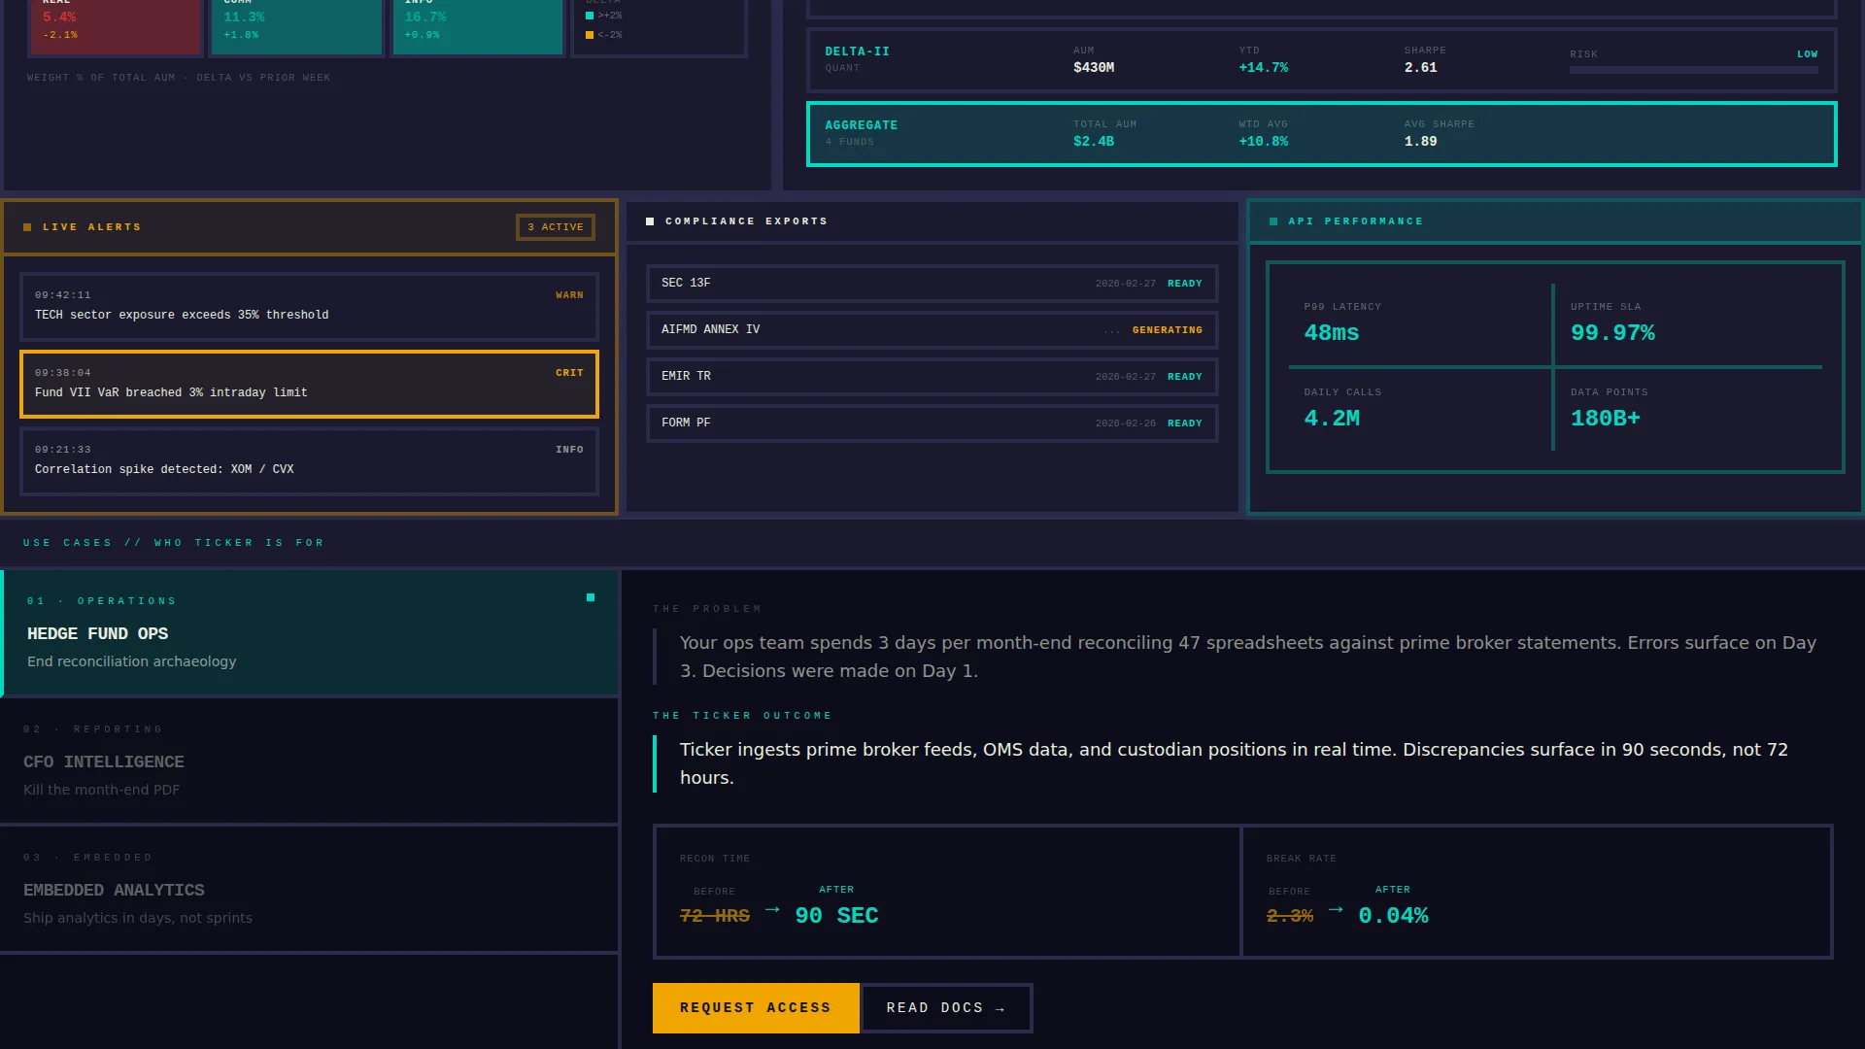Click the WEIGHT % OF TOTAL AUM caption
This screenshot has height=1049, width=1865.
pos(179,78)
